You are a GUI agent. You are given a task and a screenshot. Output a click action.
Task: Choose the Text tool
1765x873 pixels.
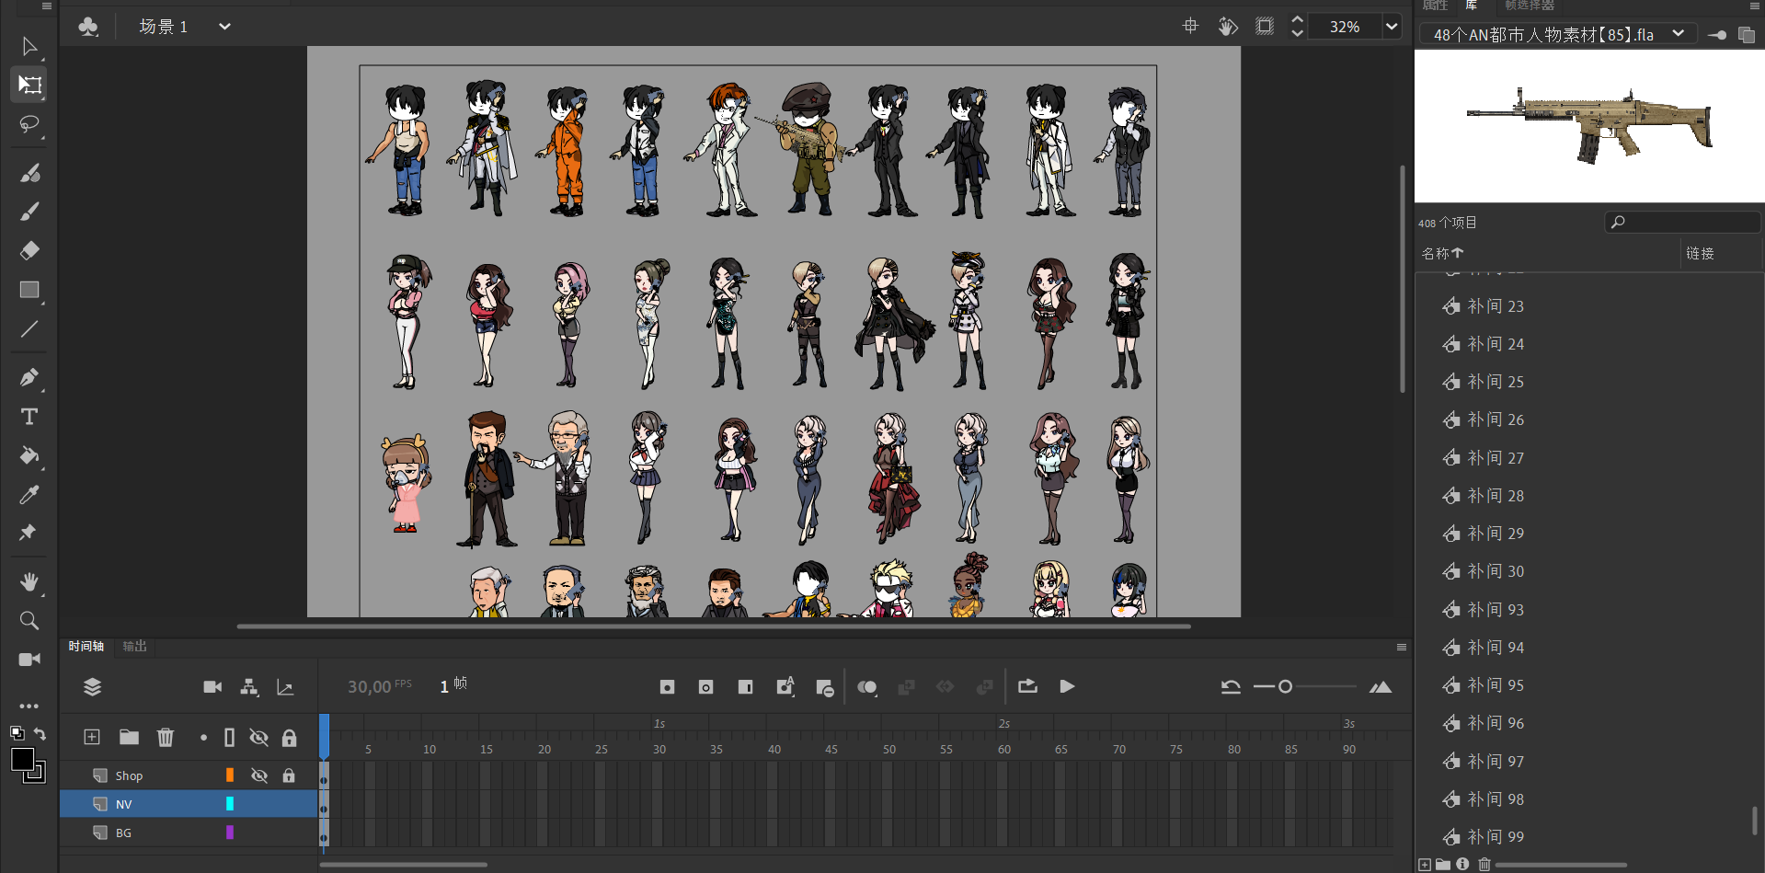(29, 417)
